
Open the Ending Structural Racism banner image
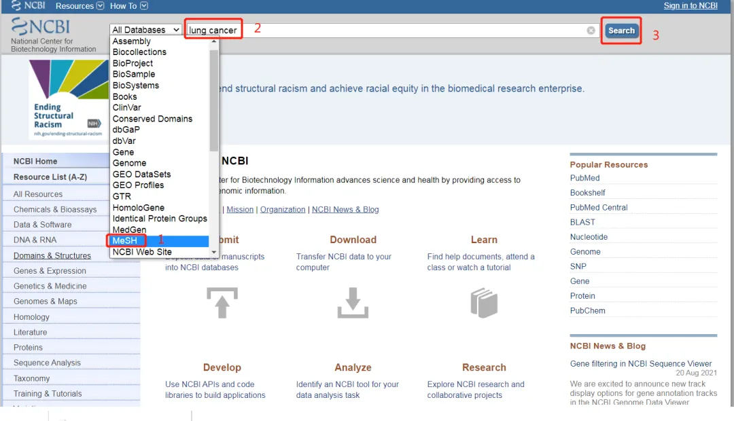[69, 99]
